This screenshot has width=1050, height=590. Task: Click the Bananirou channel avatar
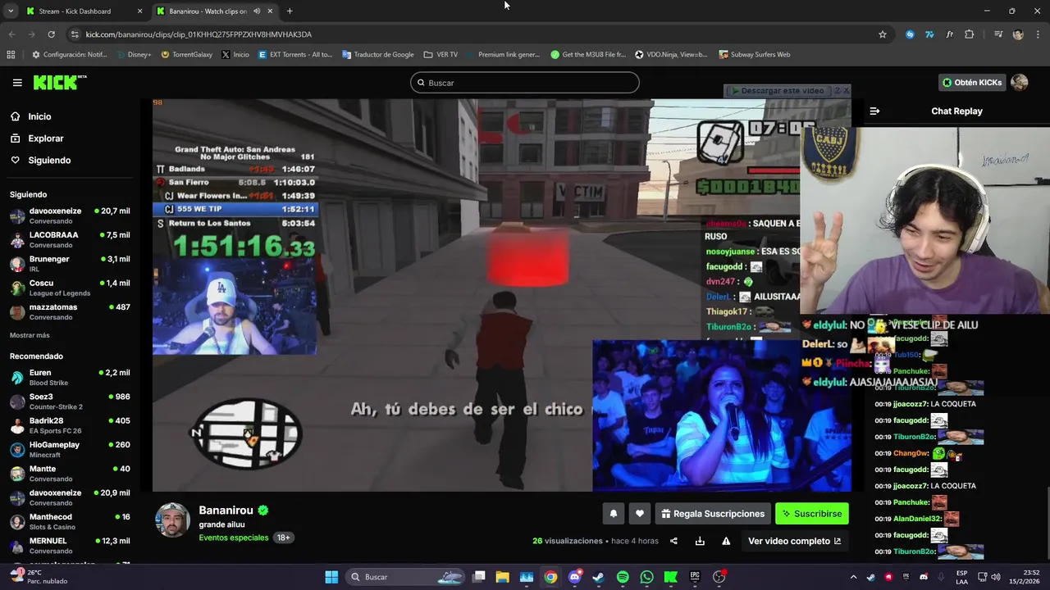point(172,520)
